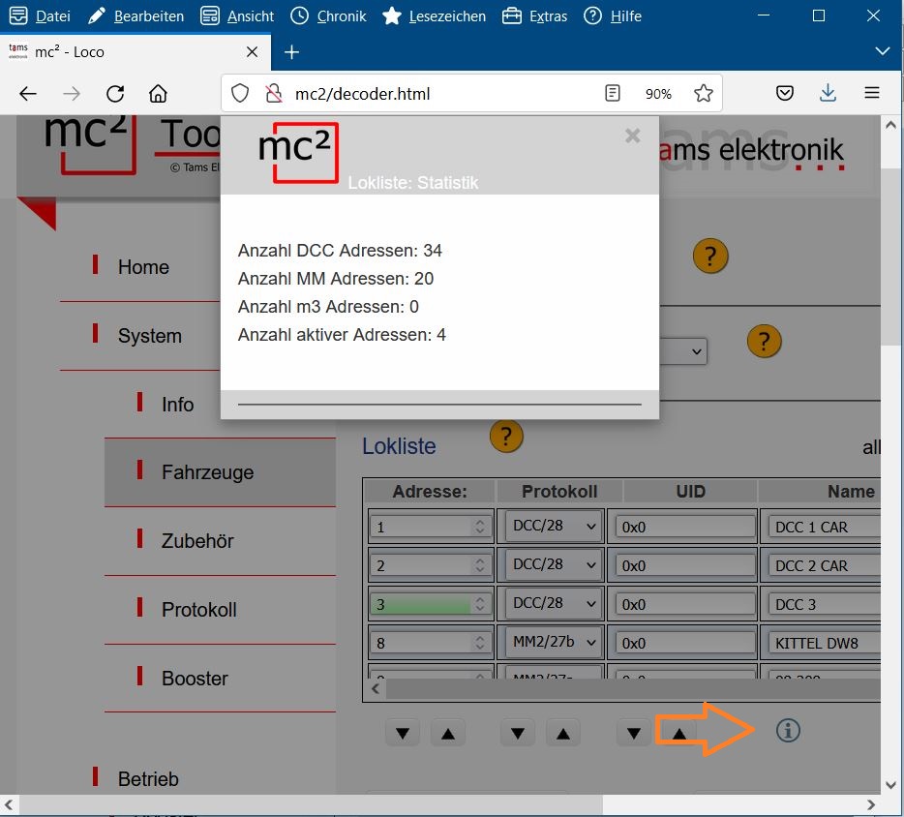Click address stepper for address 8
The image size is (904, 817).
tap(480, 642)
